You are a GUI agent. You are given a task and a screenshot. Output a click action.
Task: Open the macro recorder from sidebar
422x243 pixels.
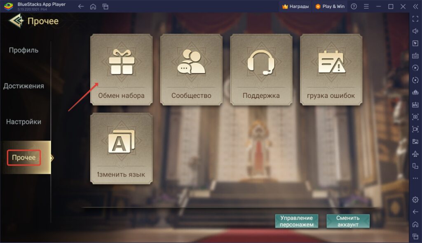click(415, 67)
